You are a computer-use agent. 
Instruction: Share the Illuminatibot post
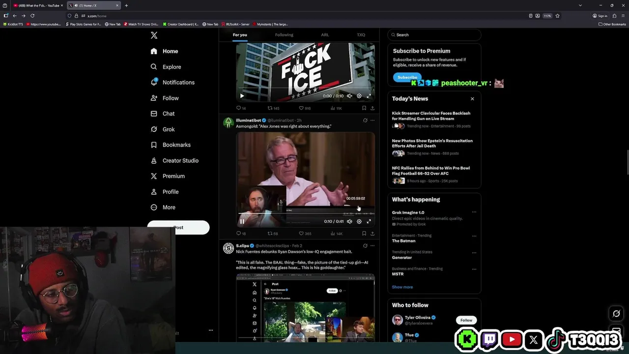click(x=372, y=234)
